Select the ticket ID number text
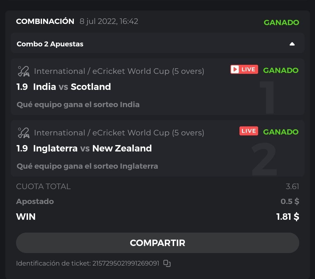The height and width of the screenshot is (279, 315). tap(126, 263)
